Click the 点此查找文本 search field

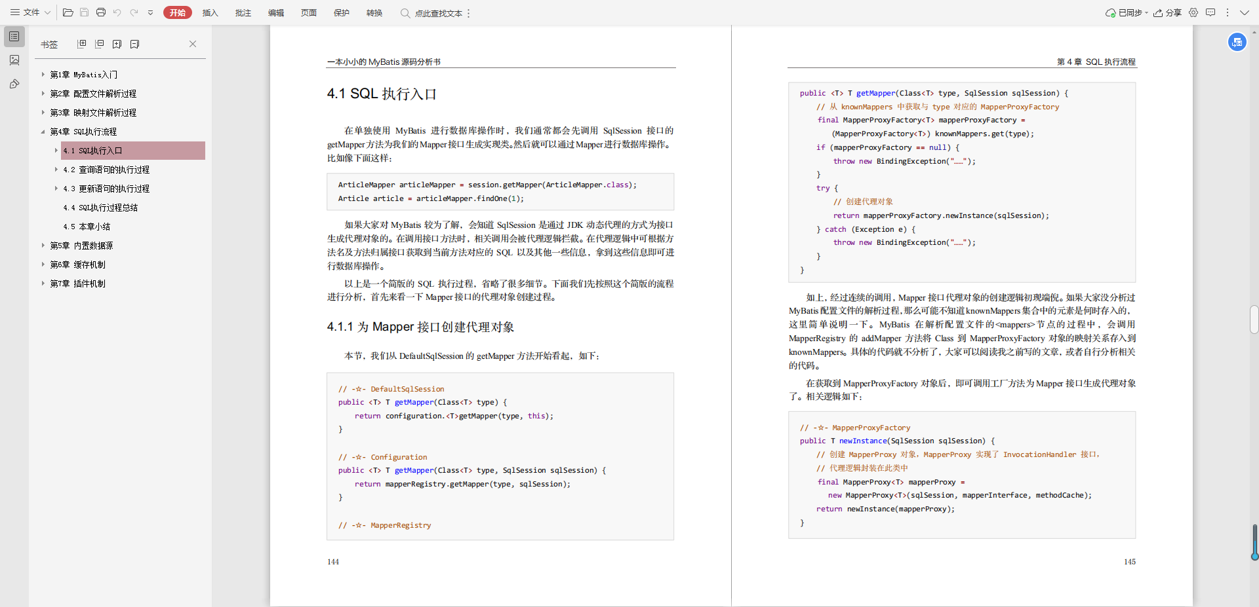tap(431, 13)
